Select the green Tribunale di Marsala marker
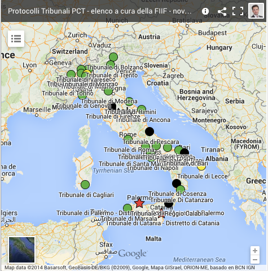 (128, 208)
